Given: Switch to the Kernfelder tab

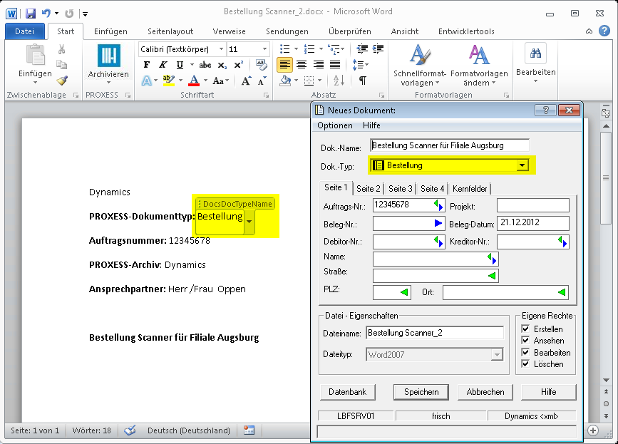Looking at the screenshot, I should [470, 189].
